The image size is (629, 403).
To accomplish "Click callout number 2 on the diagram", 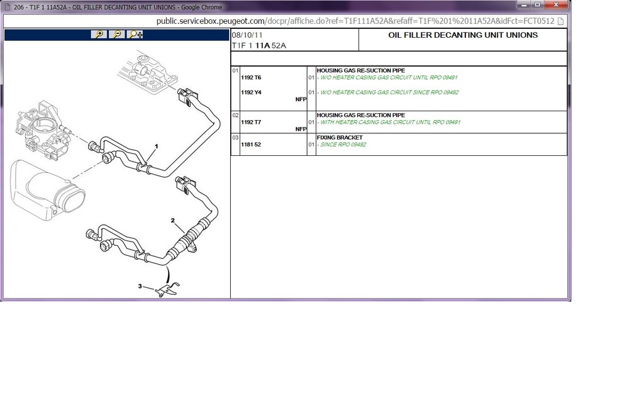I will 173,220.
